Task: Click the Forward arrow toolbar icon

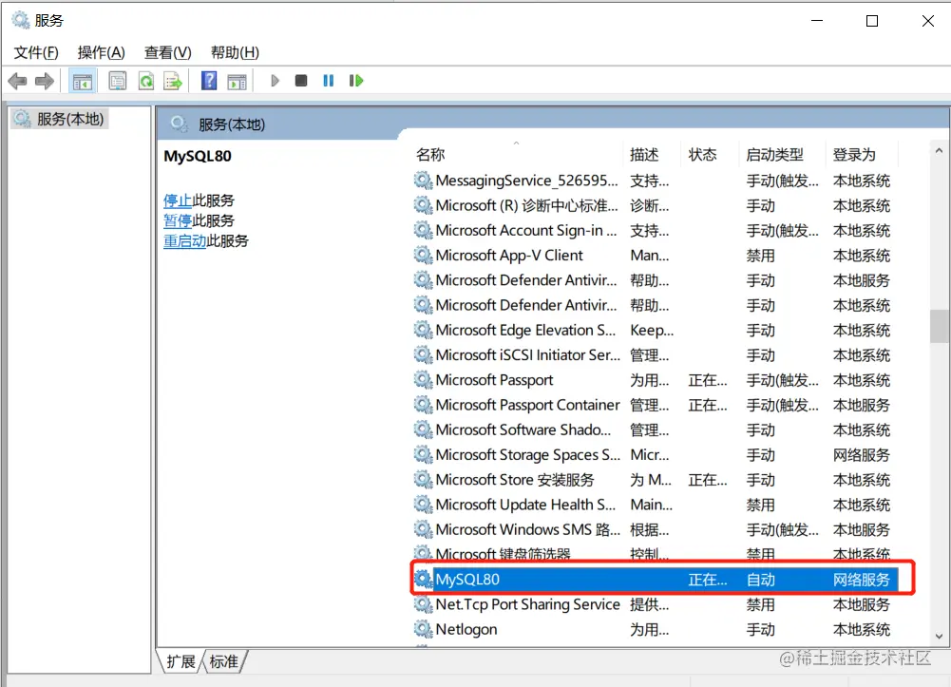Action: (x=45, y=81)
